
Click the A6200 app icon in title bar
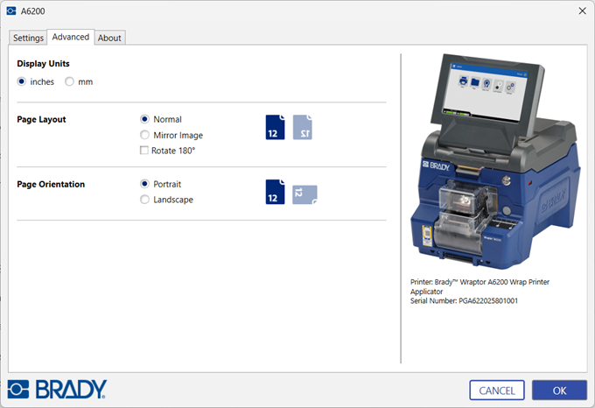(x=10, y=11)
